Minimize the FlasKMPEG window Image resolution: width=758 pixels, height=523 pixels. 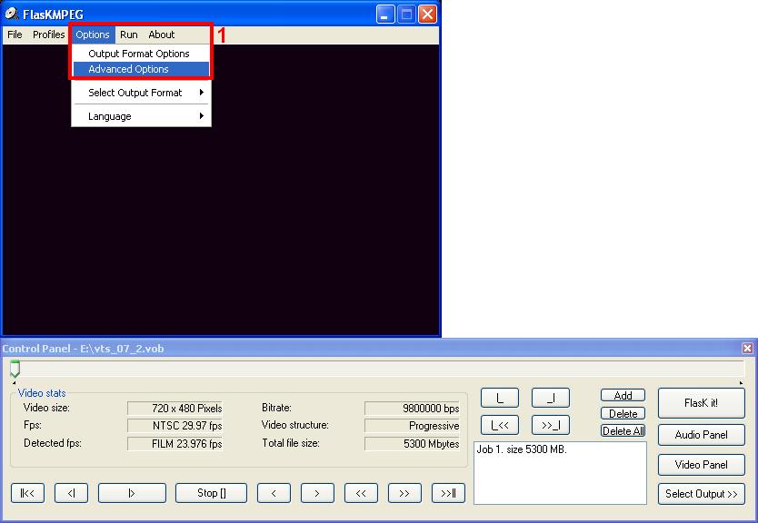(x=385, y=15)
